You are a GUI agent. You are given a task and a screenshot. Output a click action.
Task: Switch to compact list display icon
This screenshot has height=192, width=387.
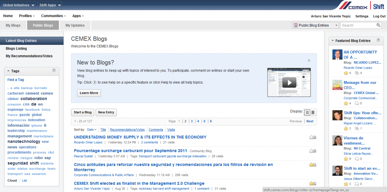pyautogui.click(x=313, y=112)
